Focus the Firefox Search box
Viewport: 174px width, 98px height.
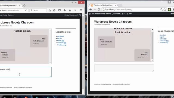pos(38,10)
